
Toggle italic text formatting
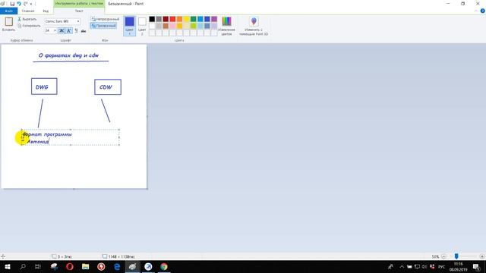coord(69,30)
